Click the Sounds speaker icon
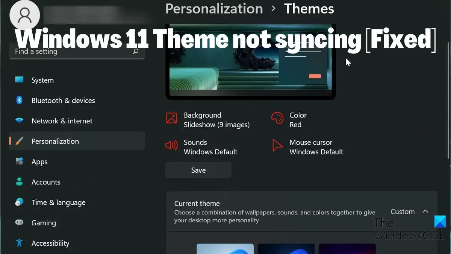 pos(172,145)
